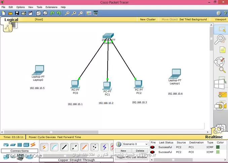Click the color swatch of PC0 PDU row
The image size is (228, 163).
218,152
